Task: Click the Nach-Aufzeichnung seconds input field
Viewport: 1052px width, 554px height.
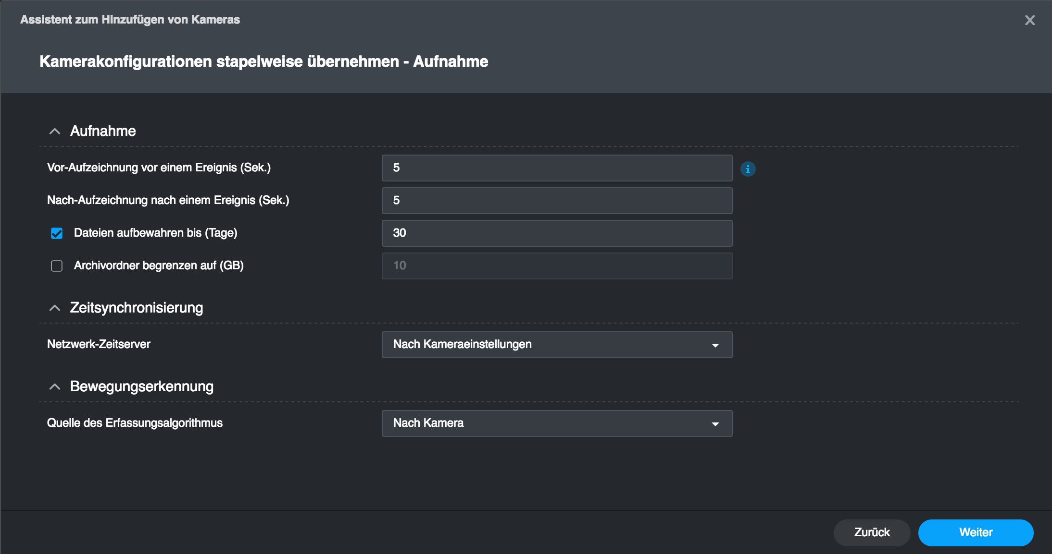Action: [x=557, y=201]
